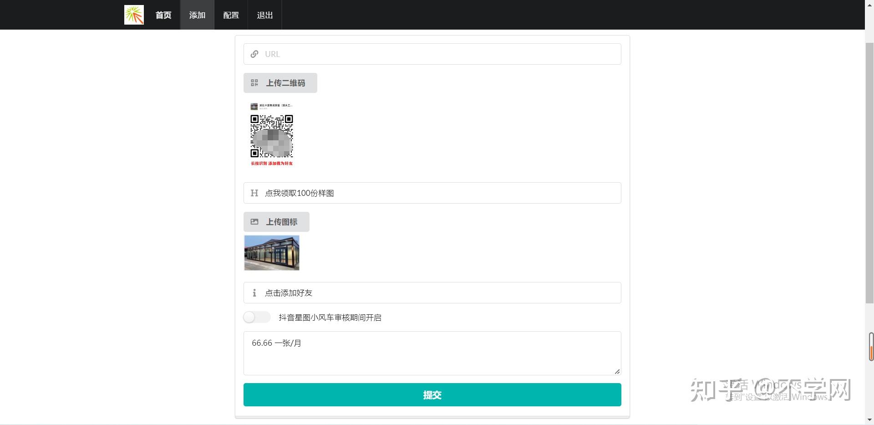Screen dimensions: 874x425
Task: Click the 提交 submit button
Action: coord(432,394)
